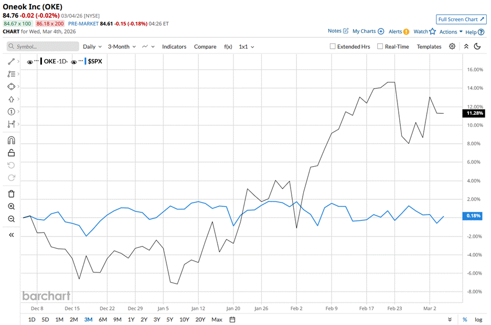Zoom in using the magnifier plus icon
The height and width of the screenshot is (325, 491).
(x=11, y=207)
